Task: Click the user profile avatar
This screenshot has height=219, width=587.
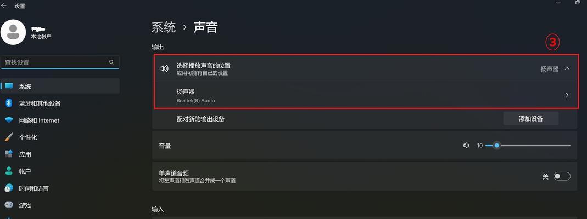Action: coord(13,32)
